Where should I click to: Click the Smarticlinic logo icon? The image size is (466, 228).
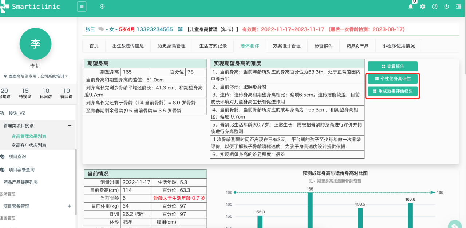pos(4,7)
